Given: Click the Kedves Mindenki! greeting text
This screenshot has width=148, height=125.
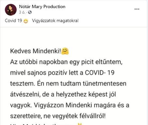Looking at the screenshot, I should pos(36,51).
